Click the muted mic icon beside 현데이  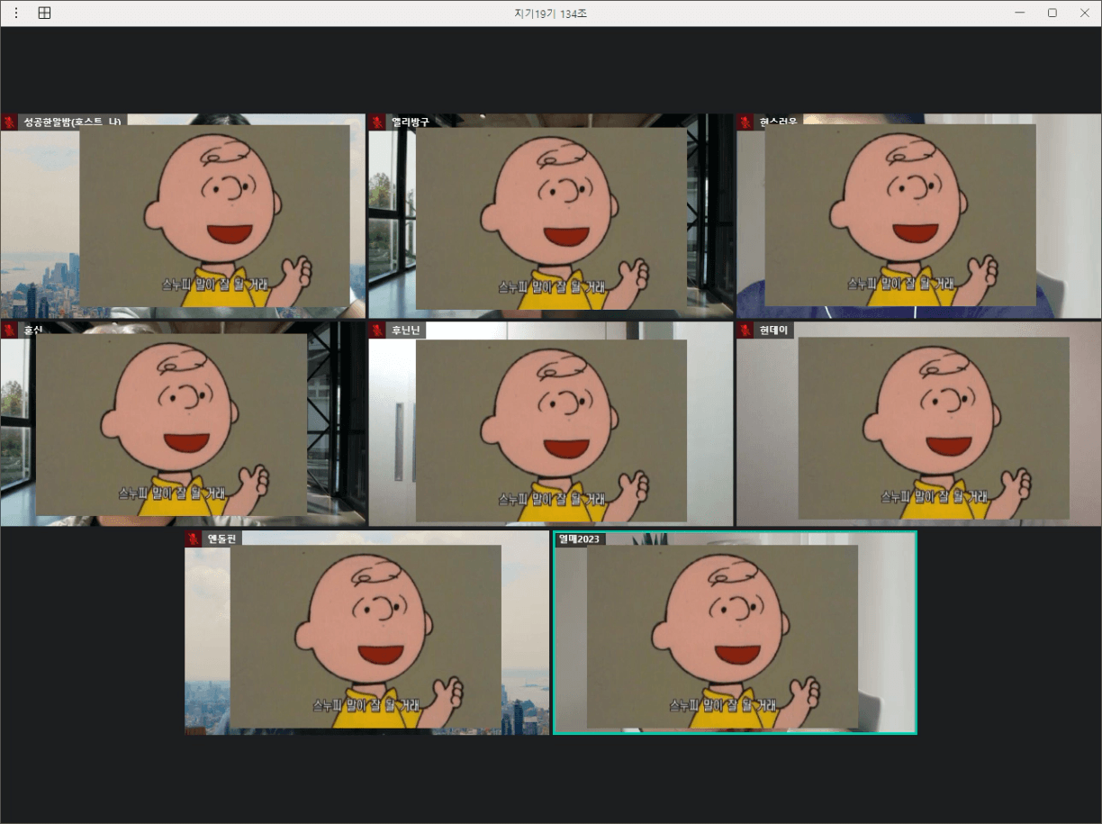click(745, 331)
